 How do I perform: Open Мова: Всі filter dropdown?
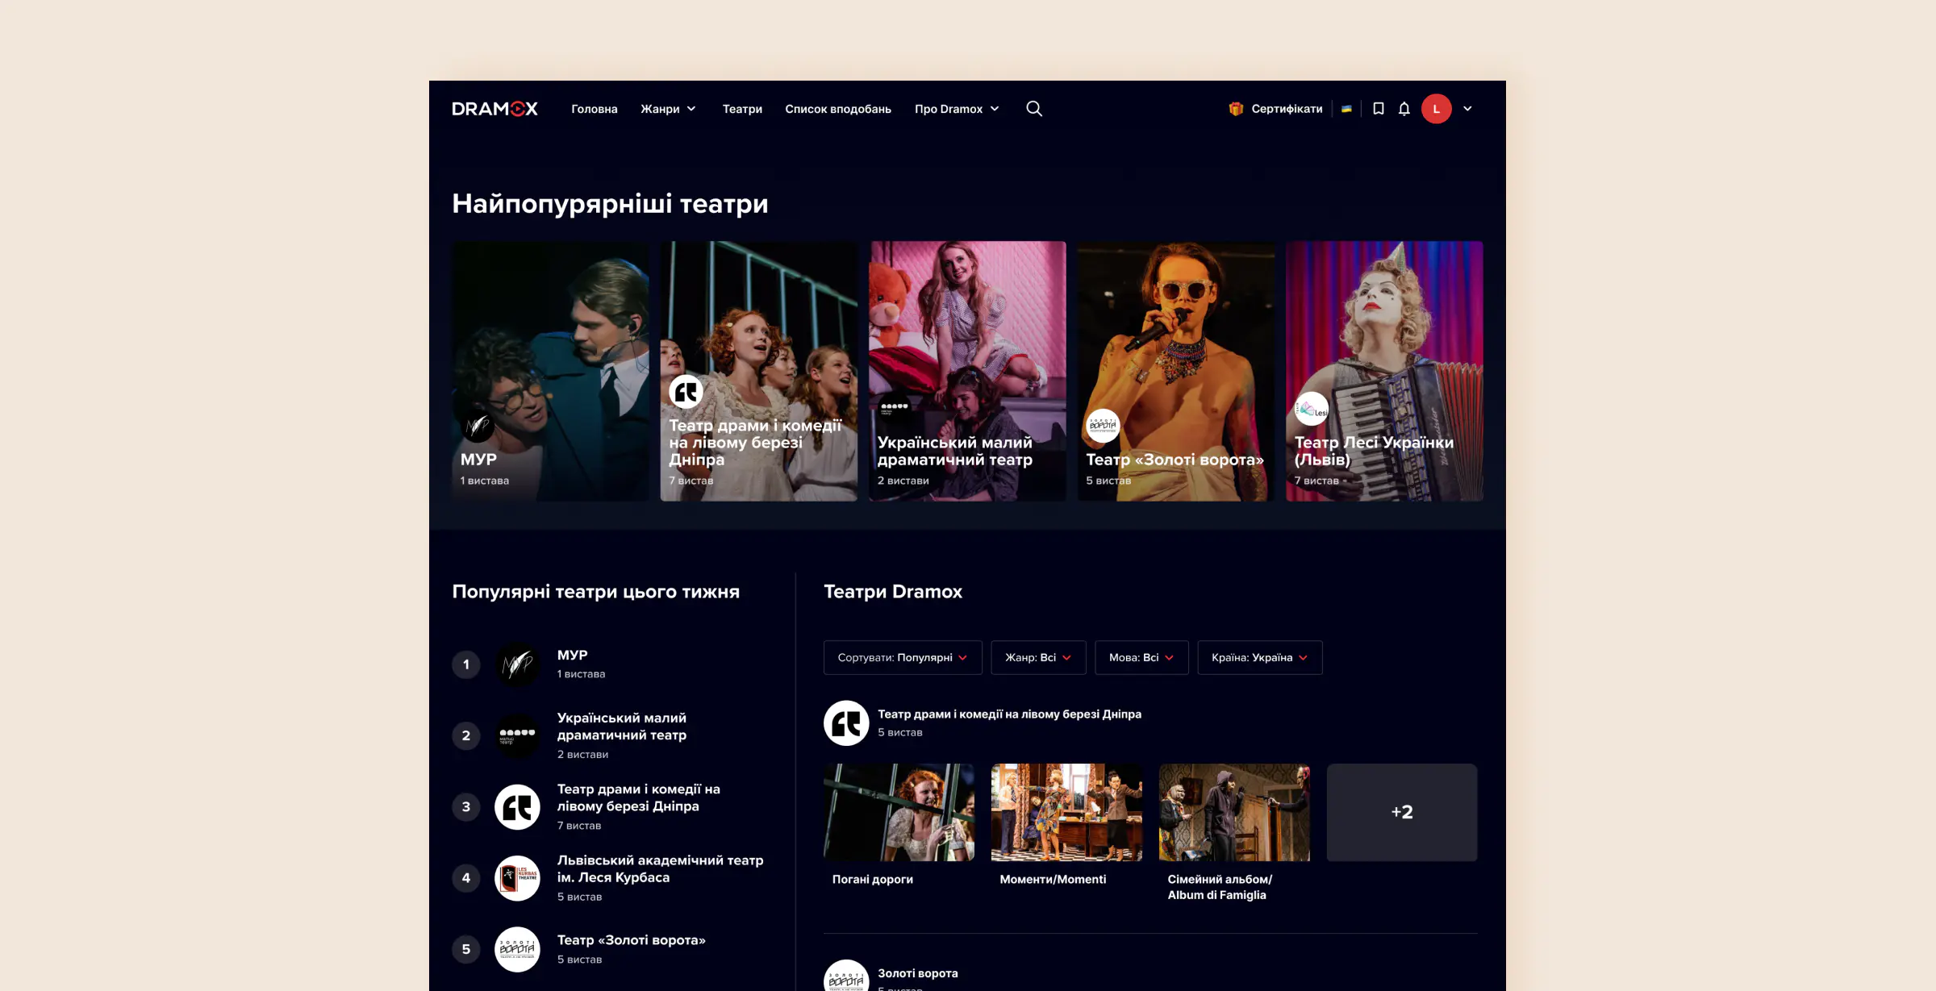(1141, 658)
